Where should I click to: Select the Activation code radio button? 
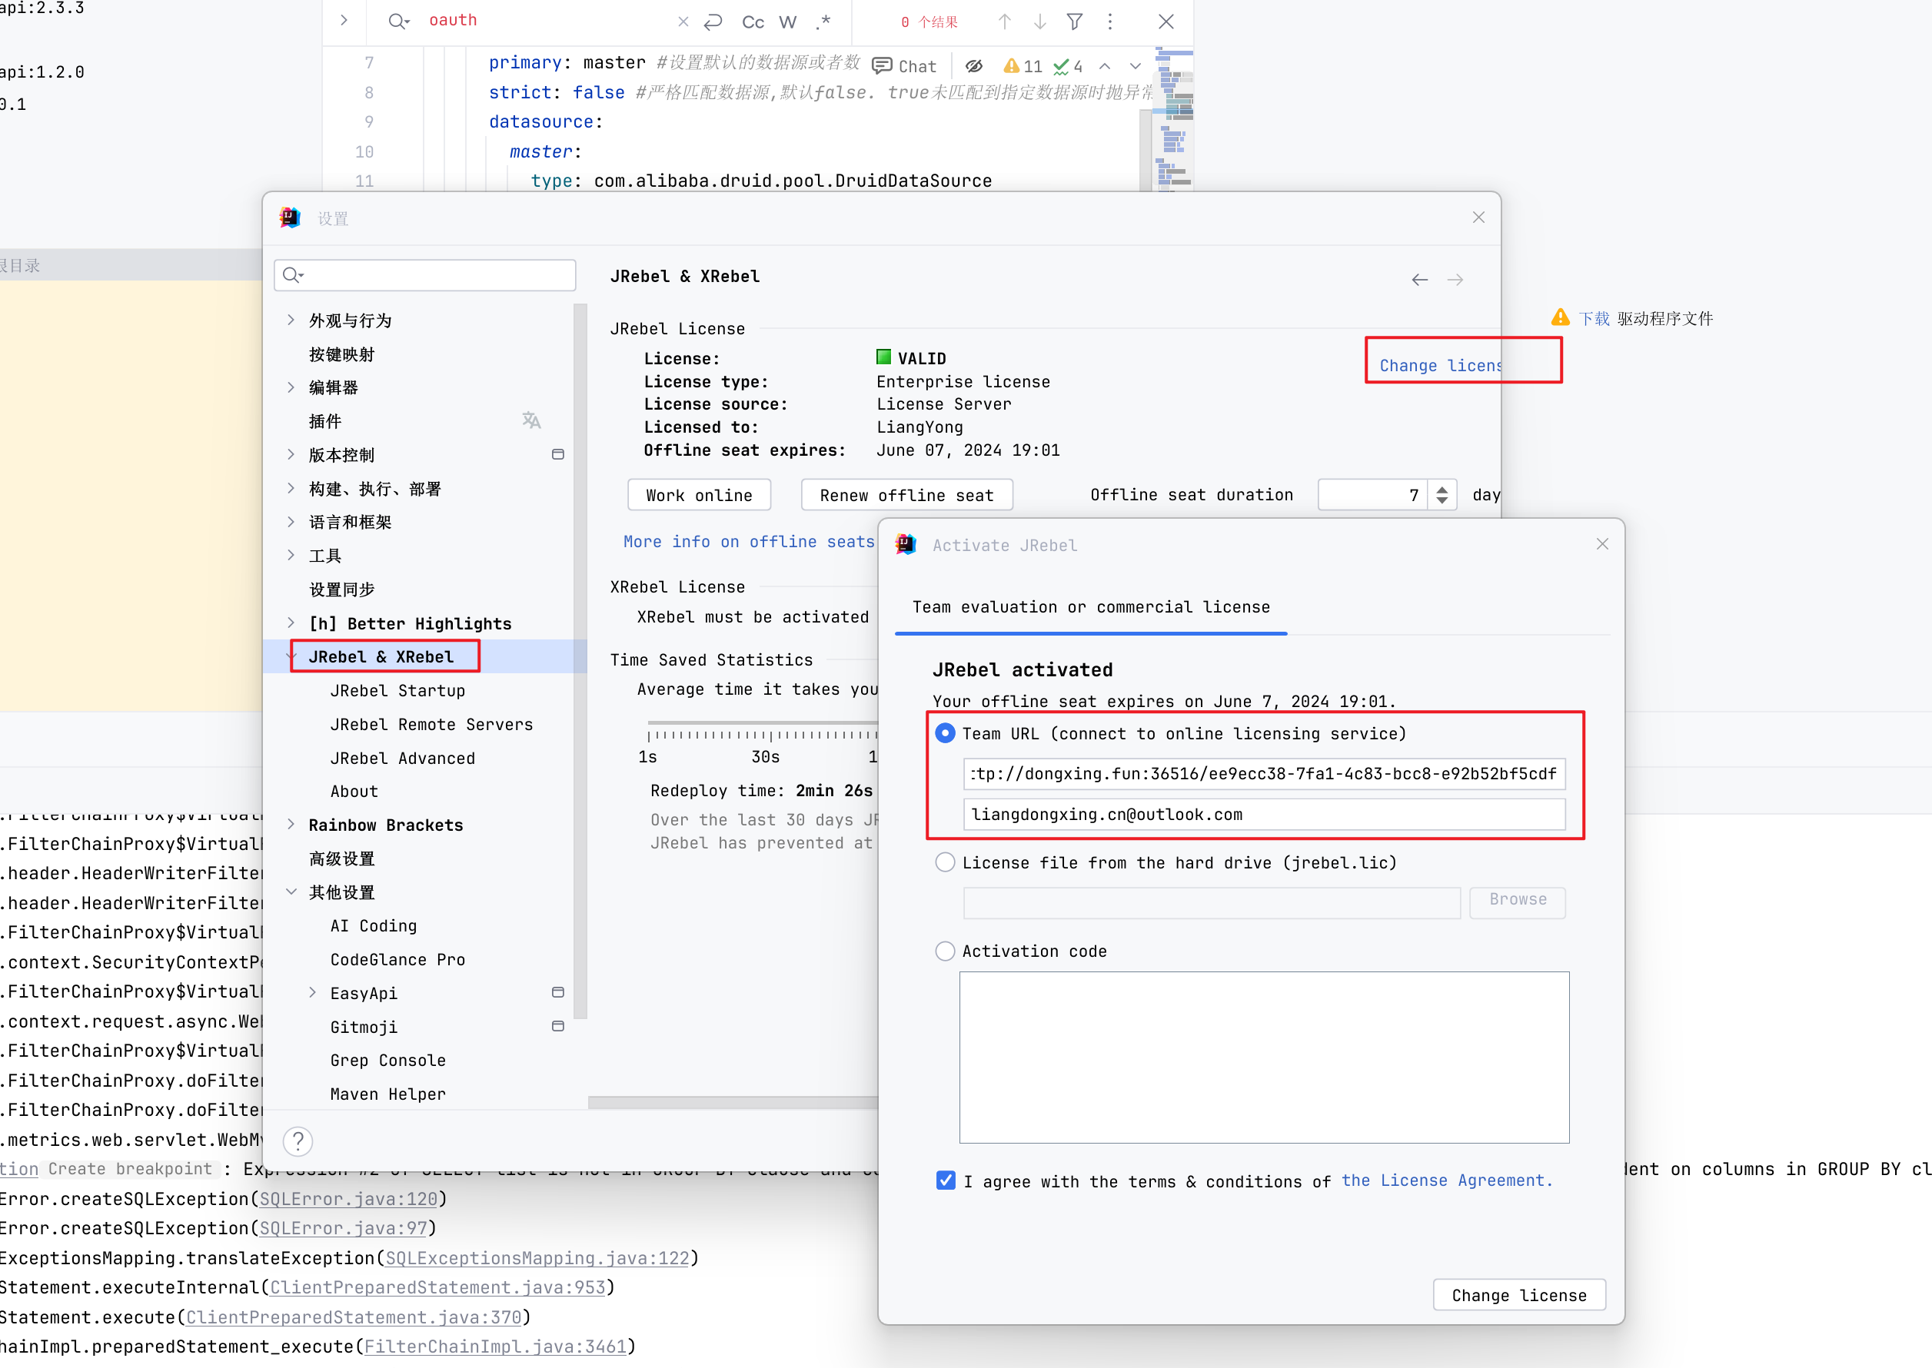pyautogui.click(x=946, y=951)
